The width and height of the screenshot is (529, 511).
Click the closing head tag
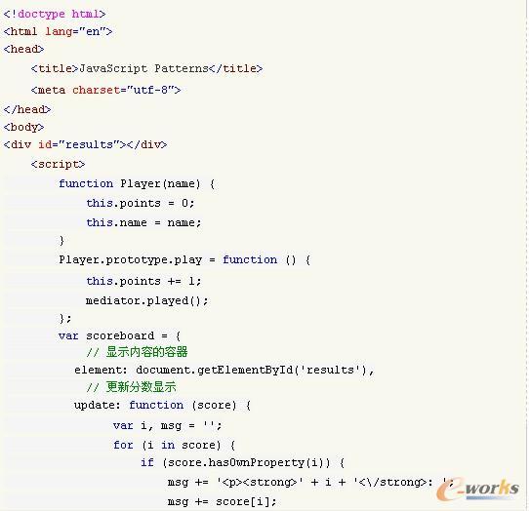[x=27, y=109]
